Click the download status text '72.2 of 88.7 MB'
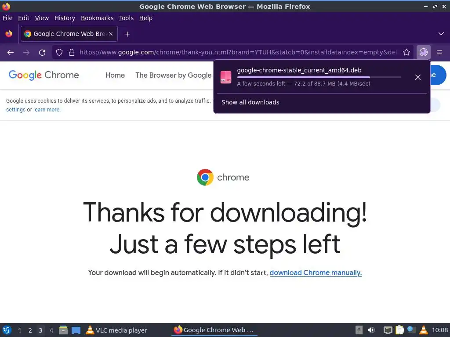The height and width of the screenshot is (337, 450). click(x=315, y=84)
